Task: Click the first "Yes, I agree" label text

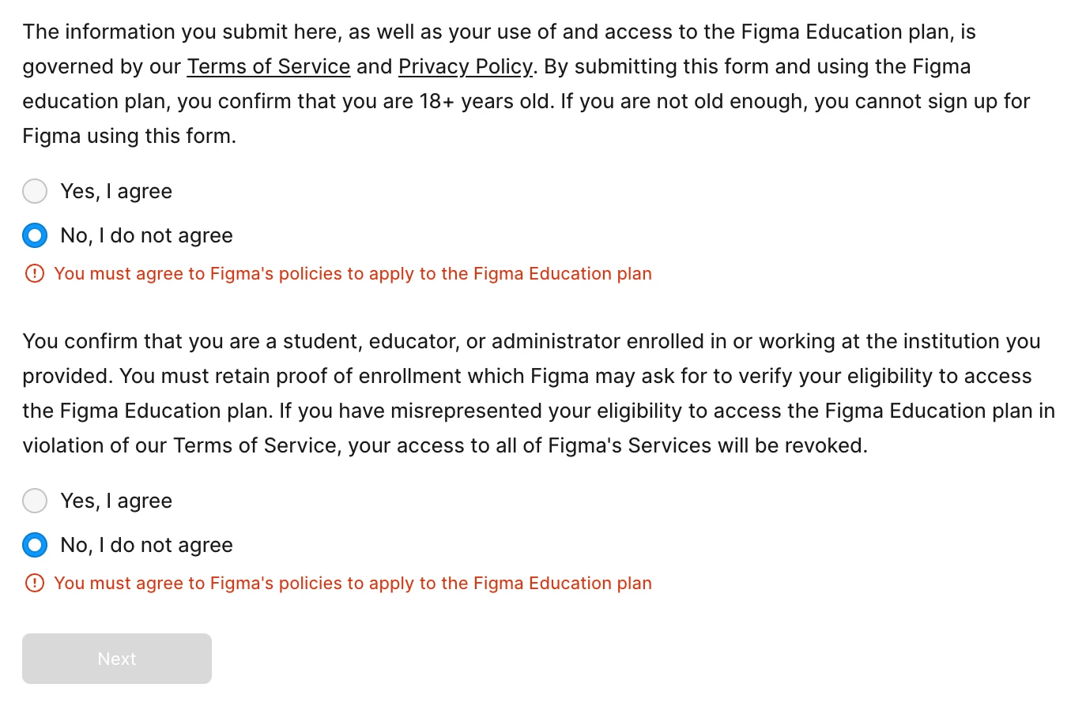Action: [x=116, y=191]
